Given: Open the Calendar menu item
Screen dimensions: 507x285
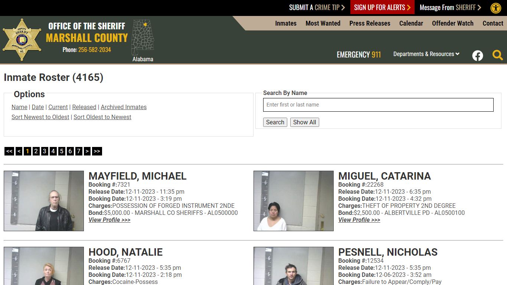Looking at the screenshot, I should tap(411, 23).
